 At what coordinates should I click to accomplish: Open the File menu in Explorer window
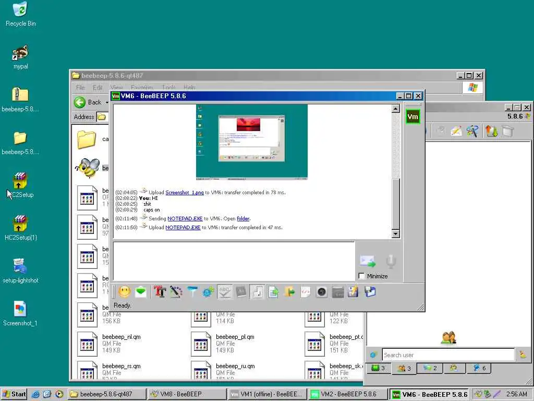coord(80,88)
